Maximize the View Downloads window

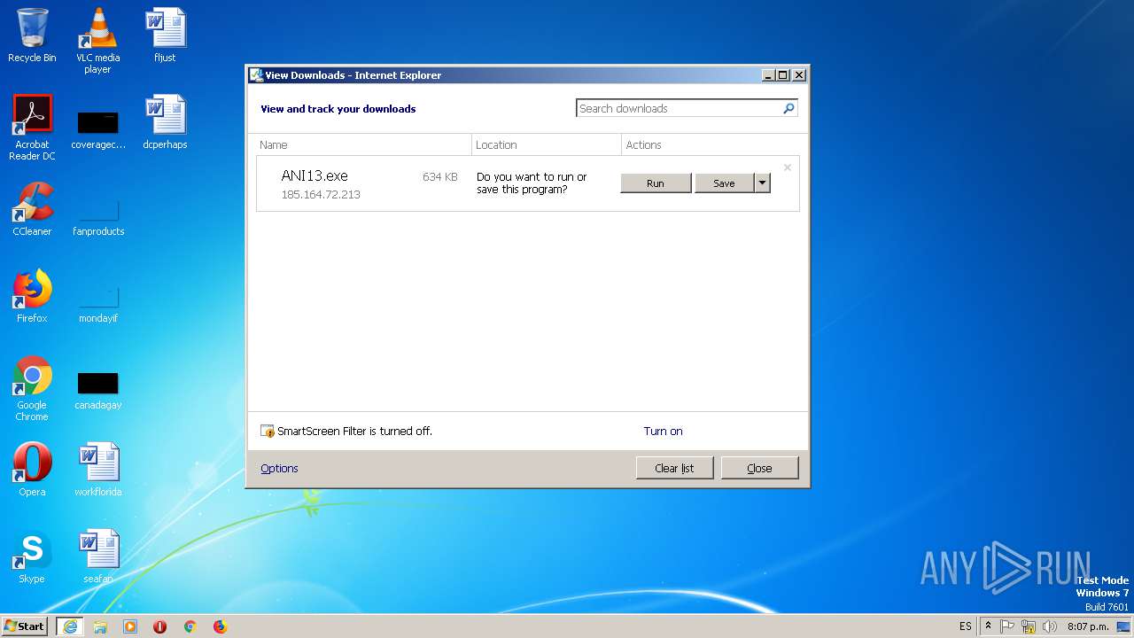tap(783, 75)
